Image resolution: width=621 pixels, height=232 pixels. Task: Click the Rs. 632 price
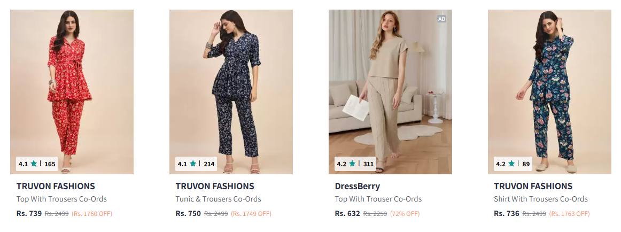click(x=347, y=214)
